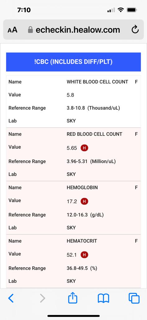Tap the Safari forward arrow
The width and height of the screenshot is (147, 320).
[43, 298]
